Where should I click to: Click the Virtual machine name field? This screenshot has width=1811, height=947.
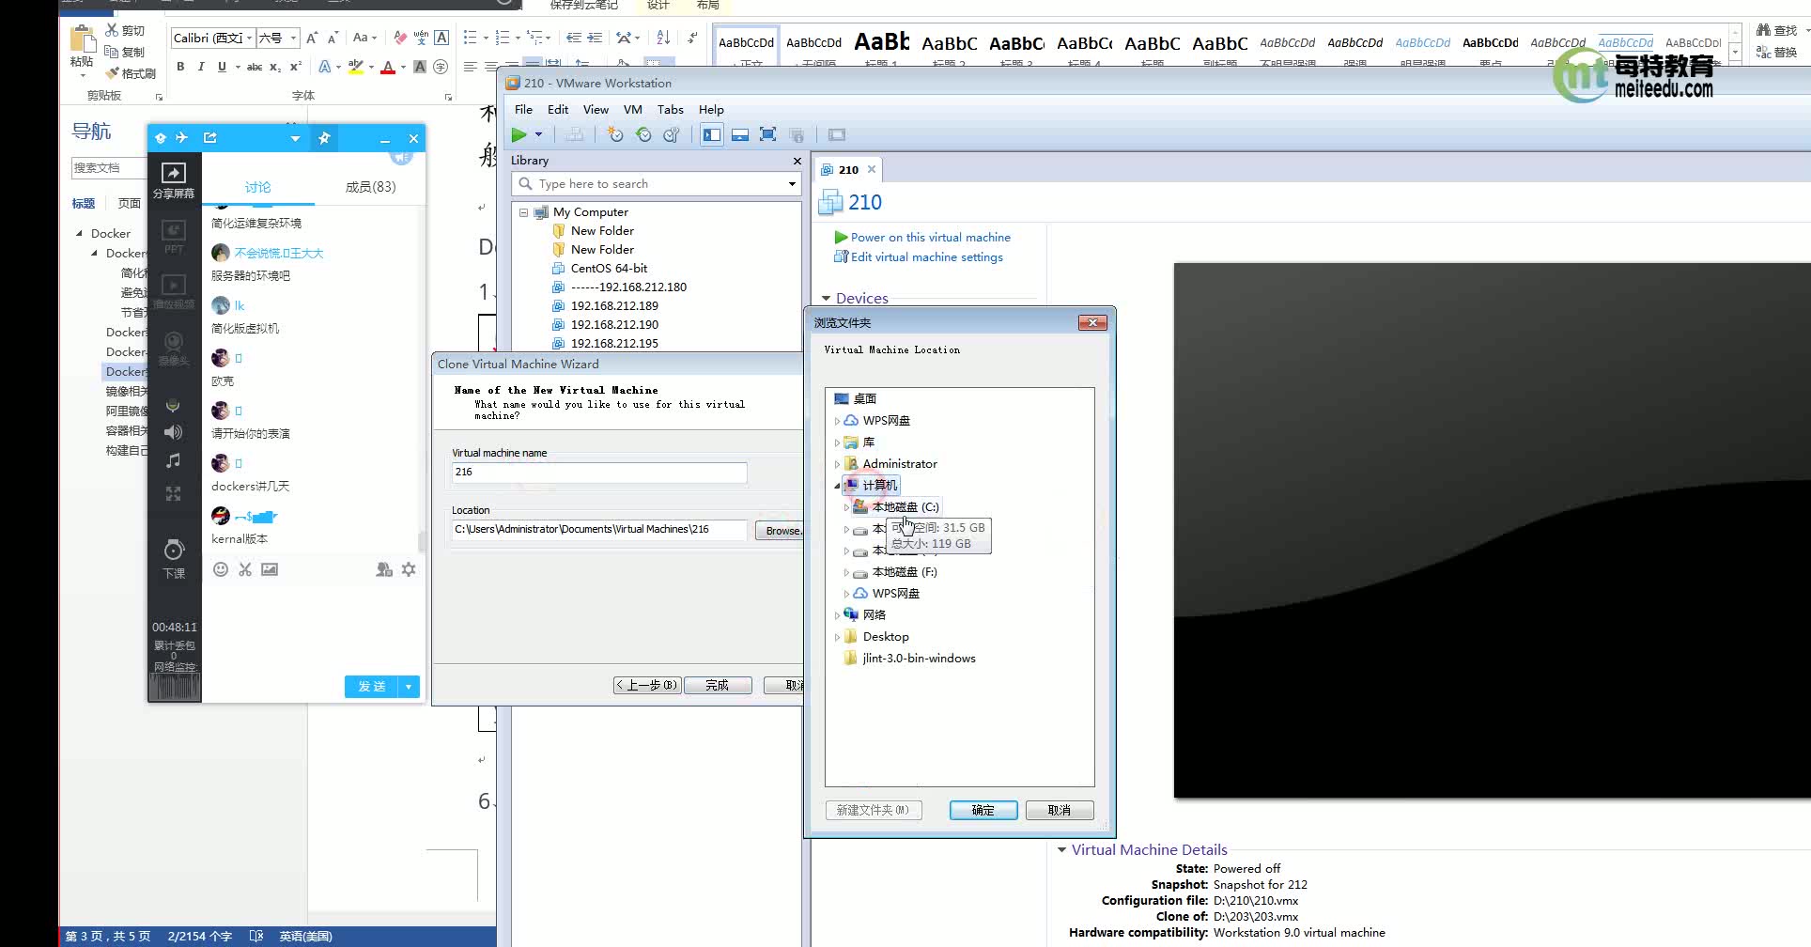pyautogui.click(x=599, y=472)
